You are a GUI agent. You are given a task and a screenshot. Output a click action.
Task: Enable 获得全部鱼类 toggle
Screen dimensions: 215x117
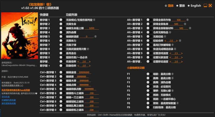(x=149, y=24)
